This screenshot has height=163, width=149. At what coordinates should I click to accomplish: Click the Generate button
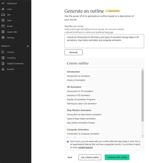click(74, 52)
